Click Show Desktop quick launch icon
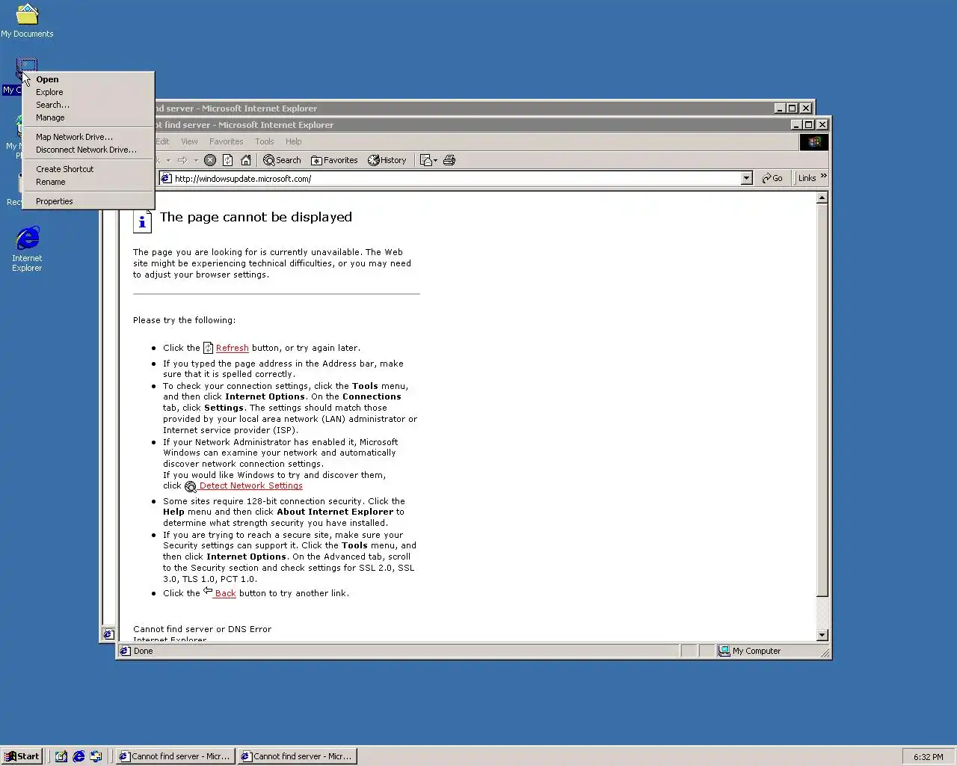 coord(61,756)
